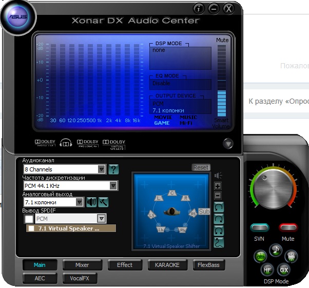Click the Ls side-left speaker icon
Screen dimensions: 309x288
(152, 215)
